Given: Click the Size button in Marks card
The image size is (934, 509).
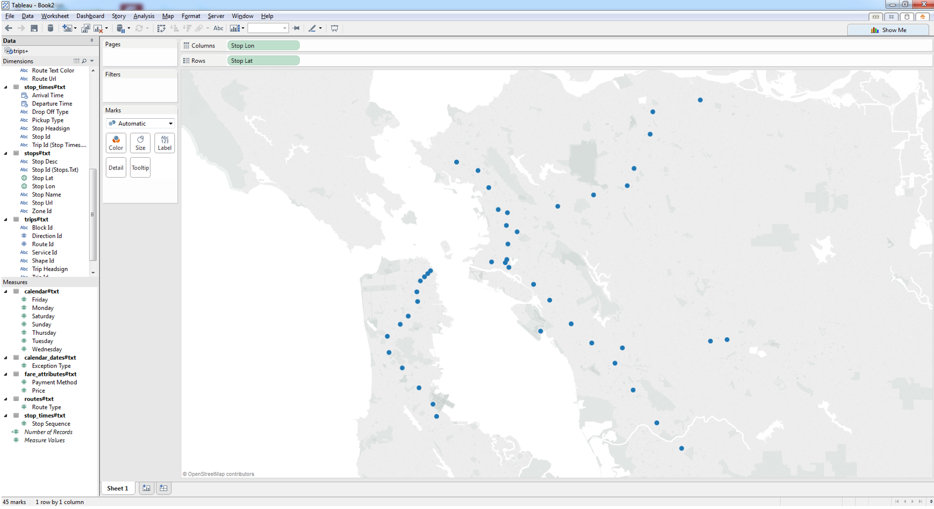Looking at the screenshot, I should click(x=140, y=143).
